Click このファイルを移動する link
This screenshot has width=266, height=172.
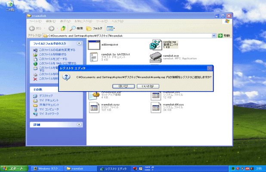click(x=53, y=55)
